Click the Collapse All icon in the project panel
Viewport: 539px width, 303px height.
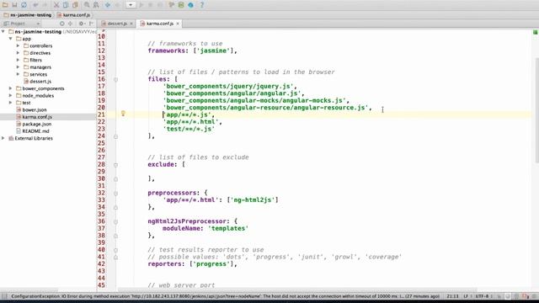pyautogui.click(x=70, y=24)
